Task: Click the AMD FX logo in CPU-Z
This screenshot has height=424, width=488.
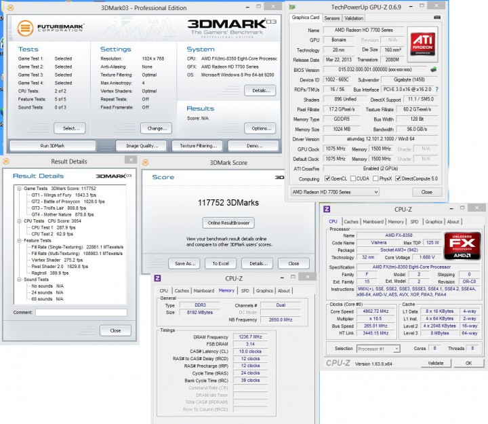Action: 462,246
